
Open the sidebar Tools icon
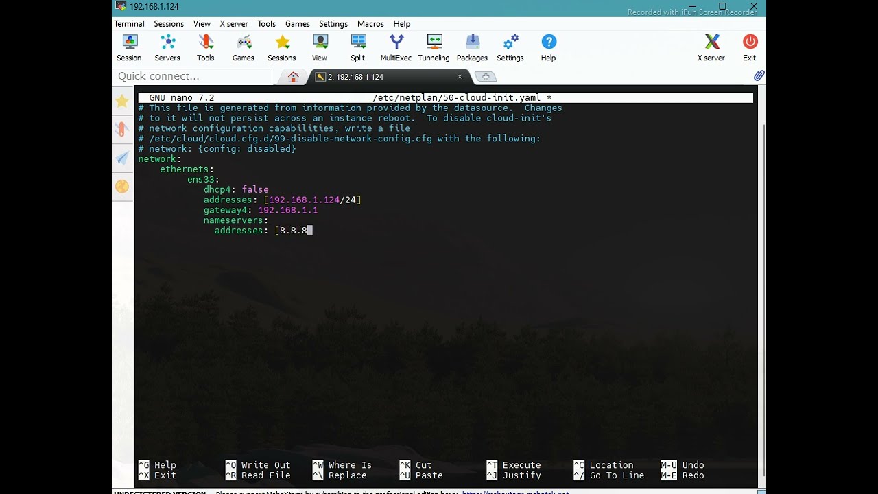point(122,129)
